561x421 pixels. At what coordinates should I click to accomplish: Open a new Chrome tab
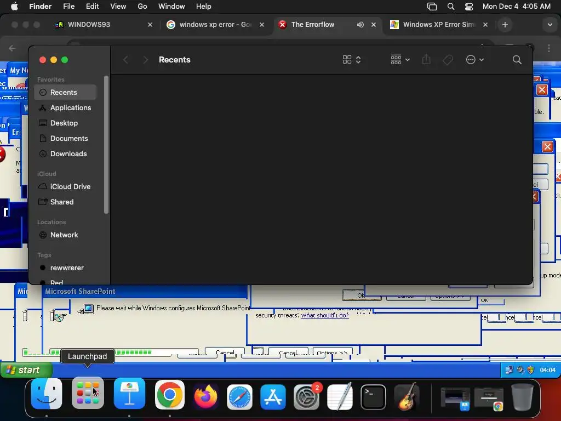[x=505, y=25]
